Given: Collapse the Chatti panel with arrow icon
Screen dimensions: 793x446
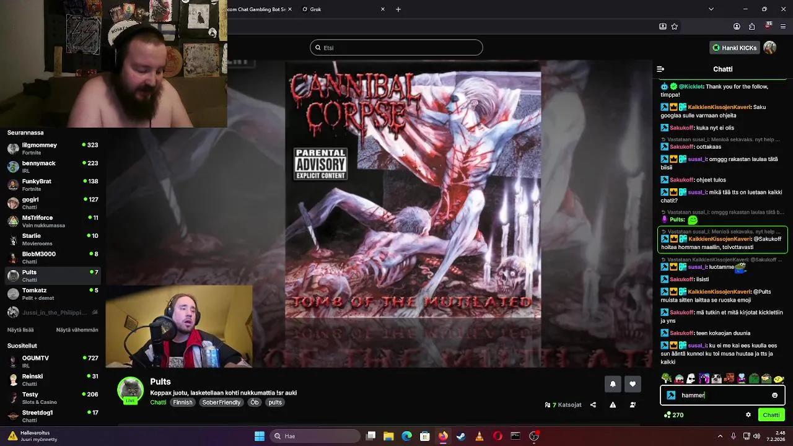Looking at the screenshot, I should point(660,69).
